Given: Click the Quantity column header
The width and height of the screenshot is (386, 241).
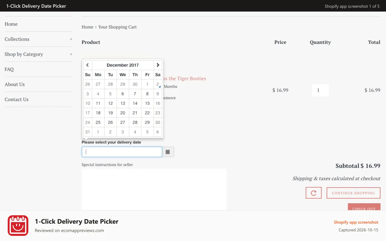Looking at the screenshot, I should tap(320, 42).
